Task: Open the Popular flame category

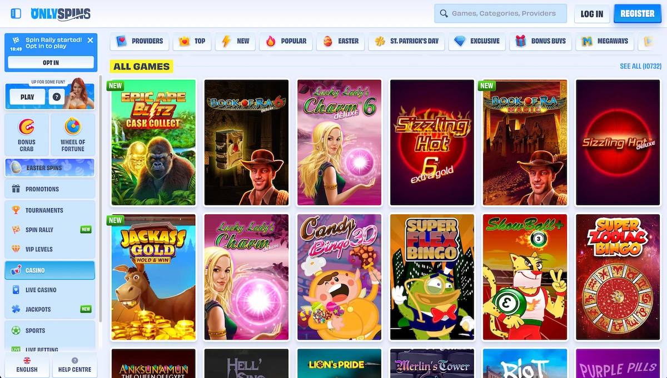Action: click(x=286, y=41)
